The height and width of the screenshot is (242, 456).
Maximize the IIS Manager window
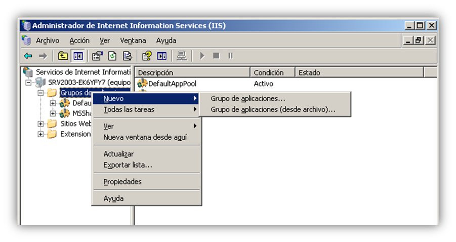[x=420, y=26]
